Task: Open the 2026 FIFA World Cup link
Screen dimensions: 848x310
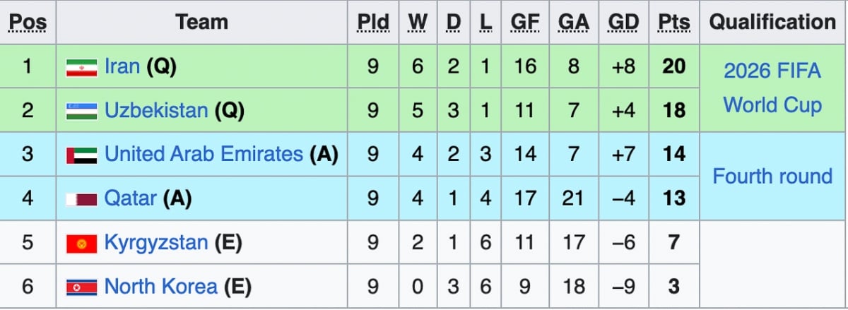Action: 772,88
